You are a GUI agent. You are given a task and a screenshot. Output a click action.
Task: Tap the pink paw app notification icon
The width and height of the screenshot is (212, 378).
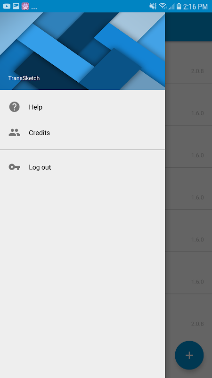click(x=25, y=6)
